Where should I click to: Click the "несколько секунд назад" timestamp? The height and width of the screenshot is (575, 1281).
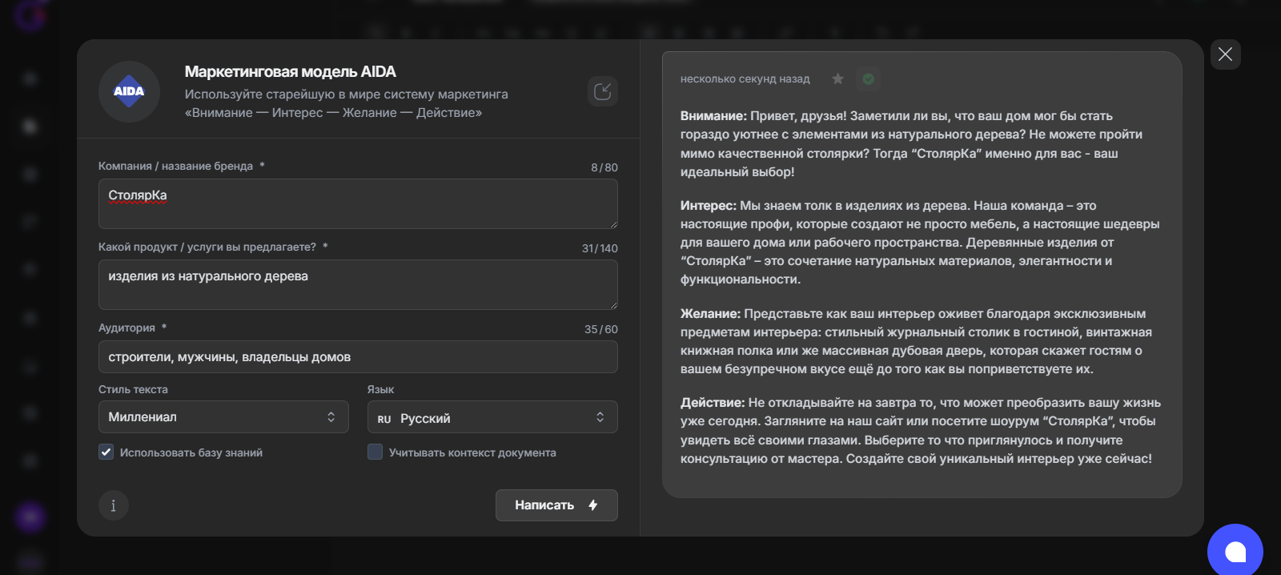tap(745, 79)
